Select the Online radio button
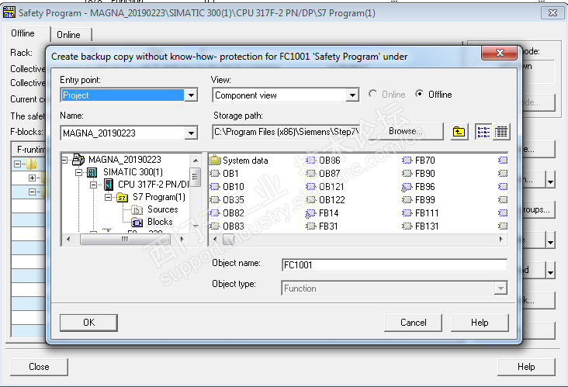Image resolution: width=568 pixels, height=387 pixels. click(372, 94)
